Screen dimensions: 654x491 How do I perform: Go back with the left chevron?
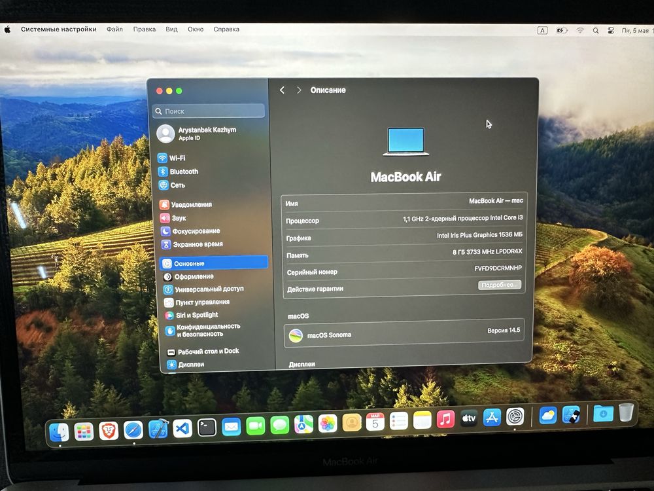click(282, 90)
